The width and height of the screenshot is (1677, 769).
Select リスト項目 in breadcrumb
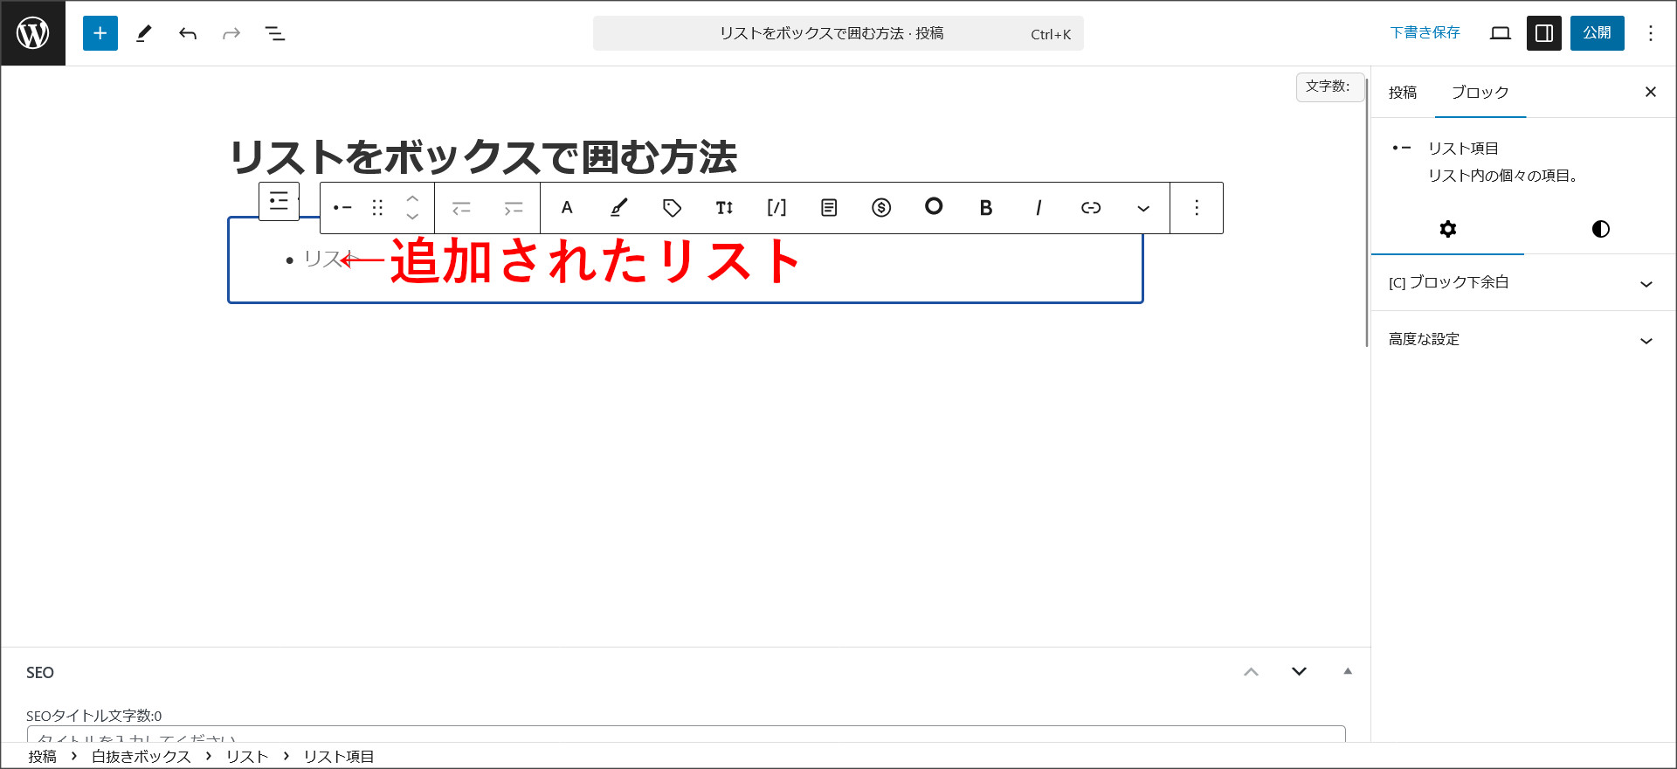pos(339,757)
